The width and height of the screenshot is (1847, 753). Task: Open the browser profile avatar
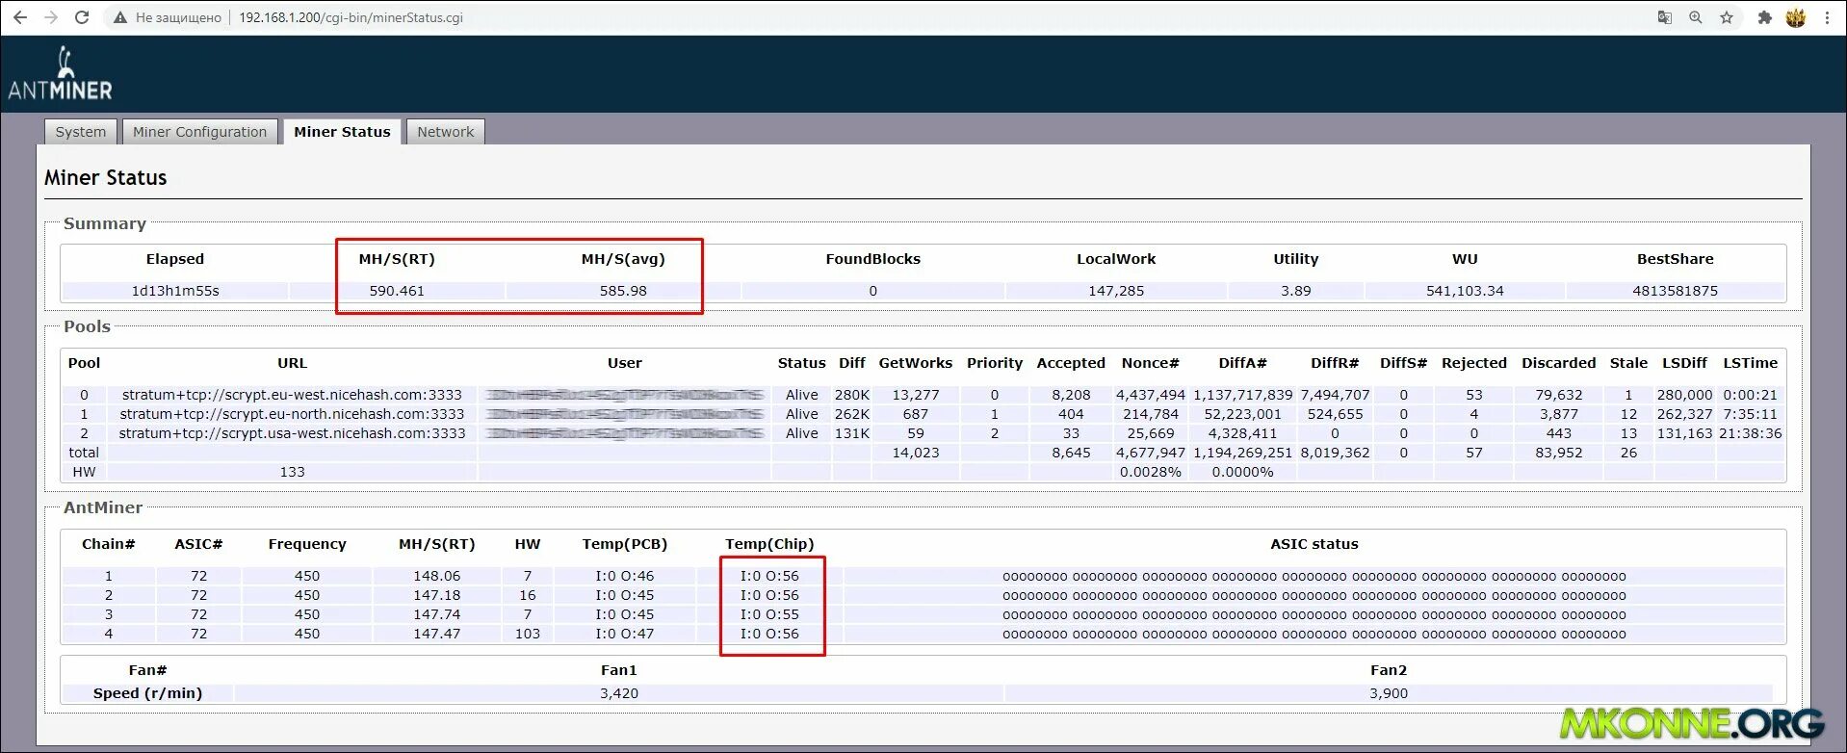1796,17
